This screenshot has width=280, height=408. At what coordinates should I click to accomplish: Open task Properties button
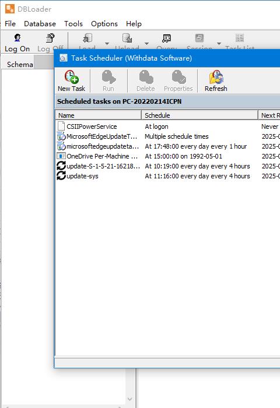(x=178, y=81)
